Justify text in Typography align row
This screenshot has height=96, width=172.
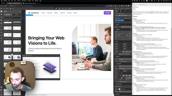click(130, 75)
